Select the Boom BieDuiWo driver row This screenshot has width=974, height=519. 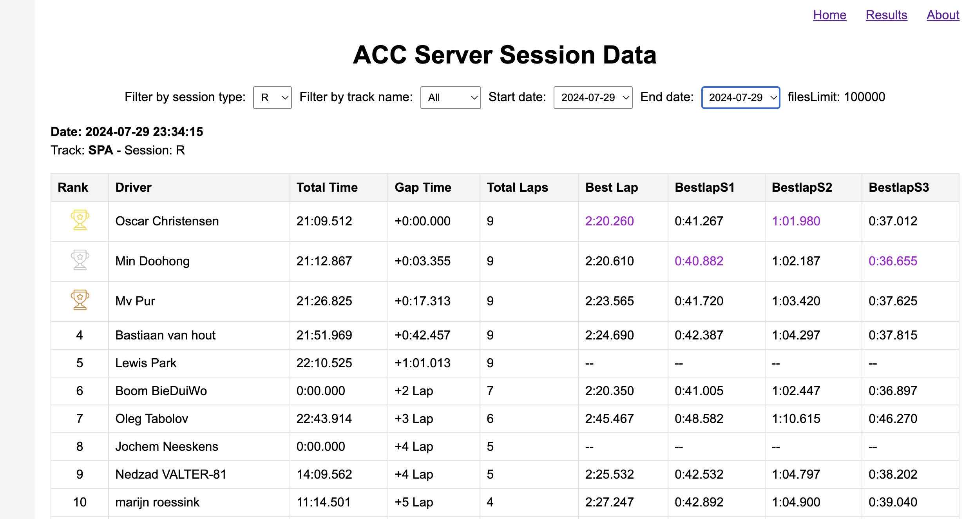point(161,391)
